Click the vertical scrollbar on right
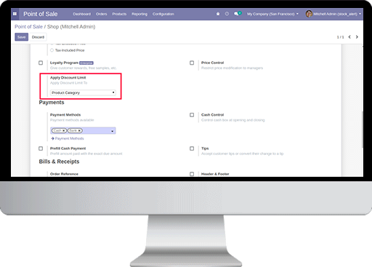 pos(363,129)
